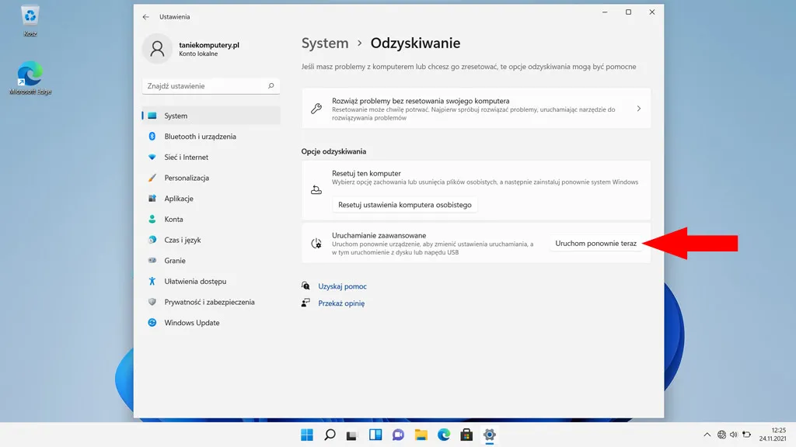
Task: Click the Bluetooth icon in sidebar
Action: 152,137
